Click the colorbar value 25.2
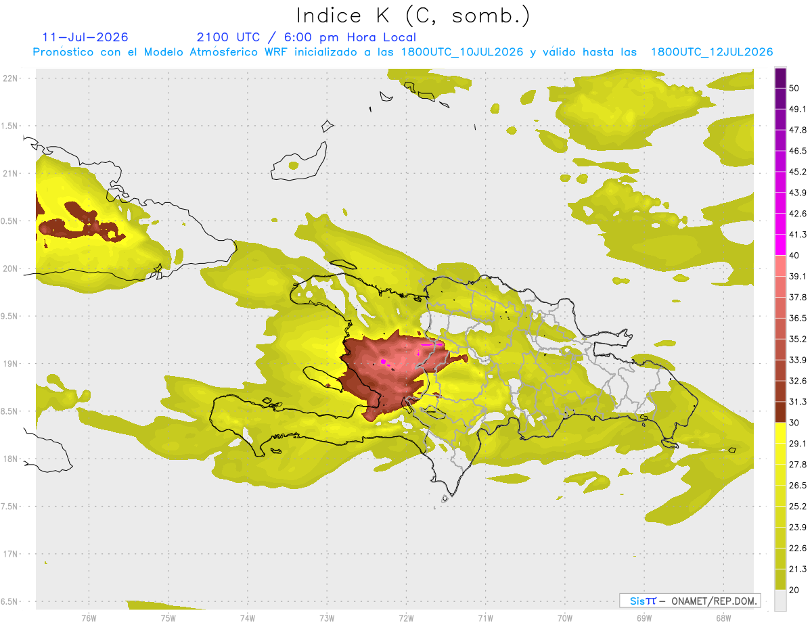 pyautogui.click(x=797, y=507)
